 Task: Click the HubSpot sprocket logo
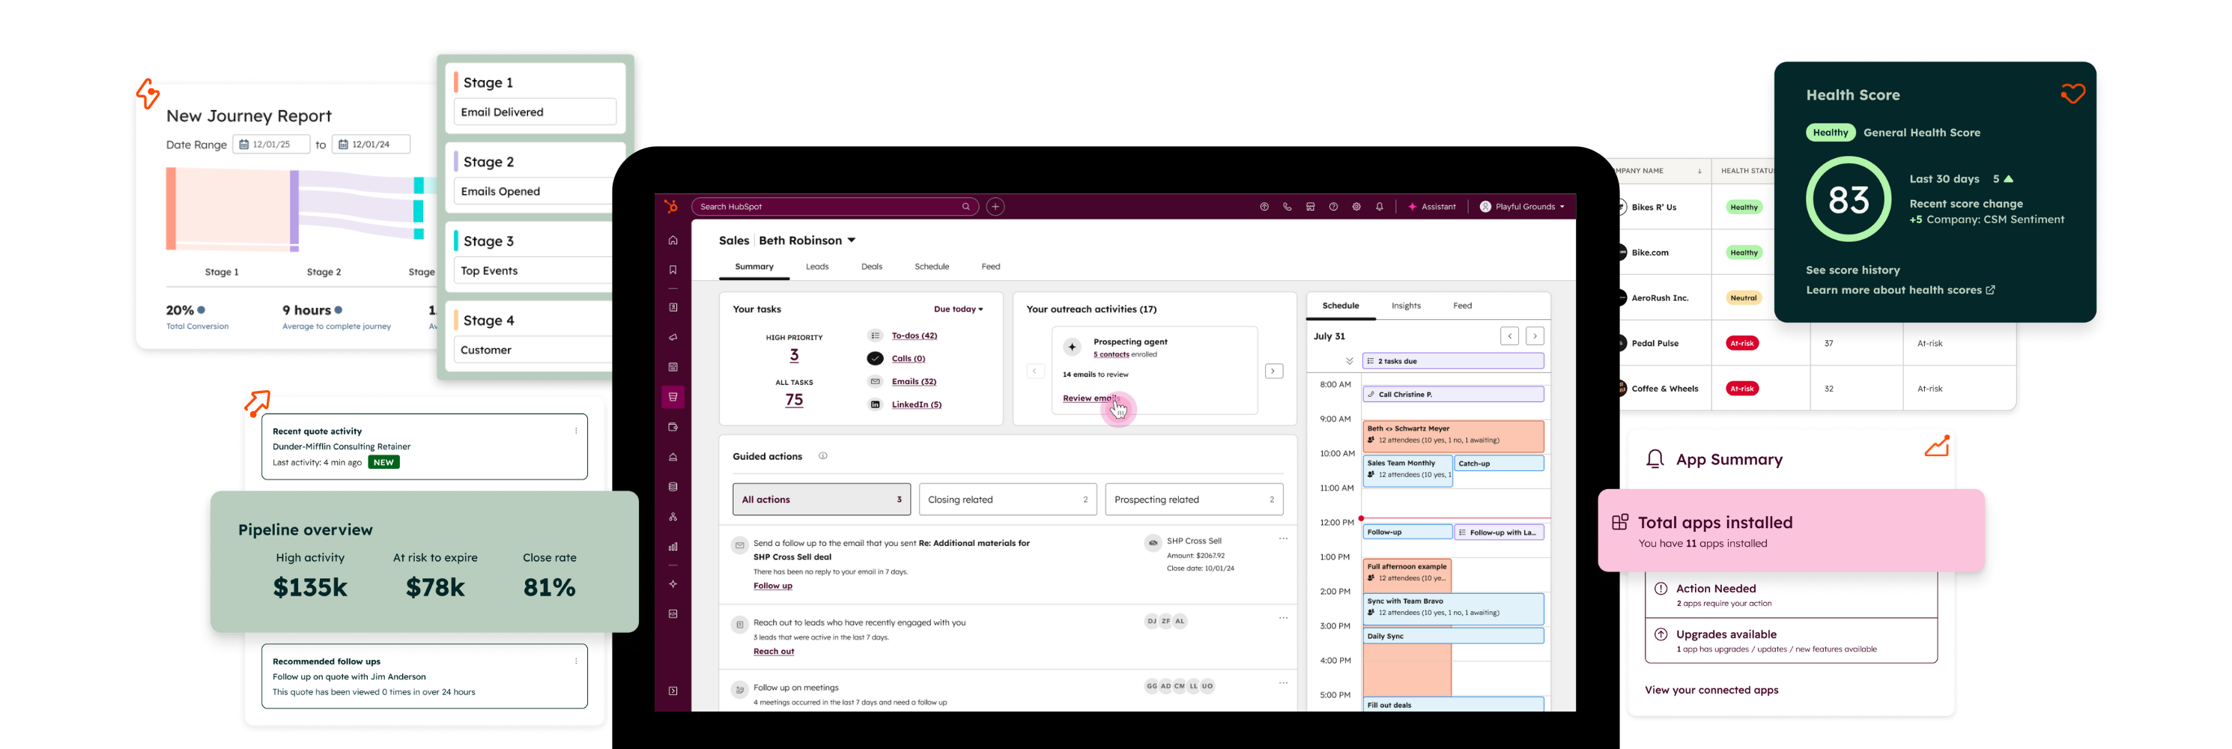coord(670,206)
